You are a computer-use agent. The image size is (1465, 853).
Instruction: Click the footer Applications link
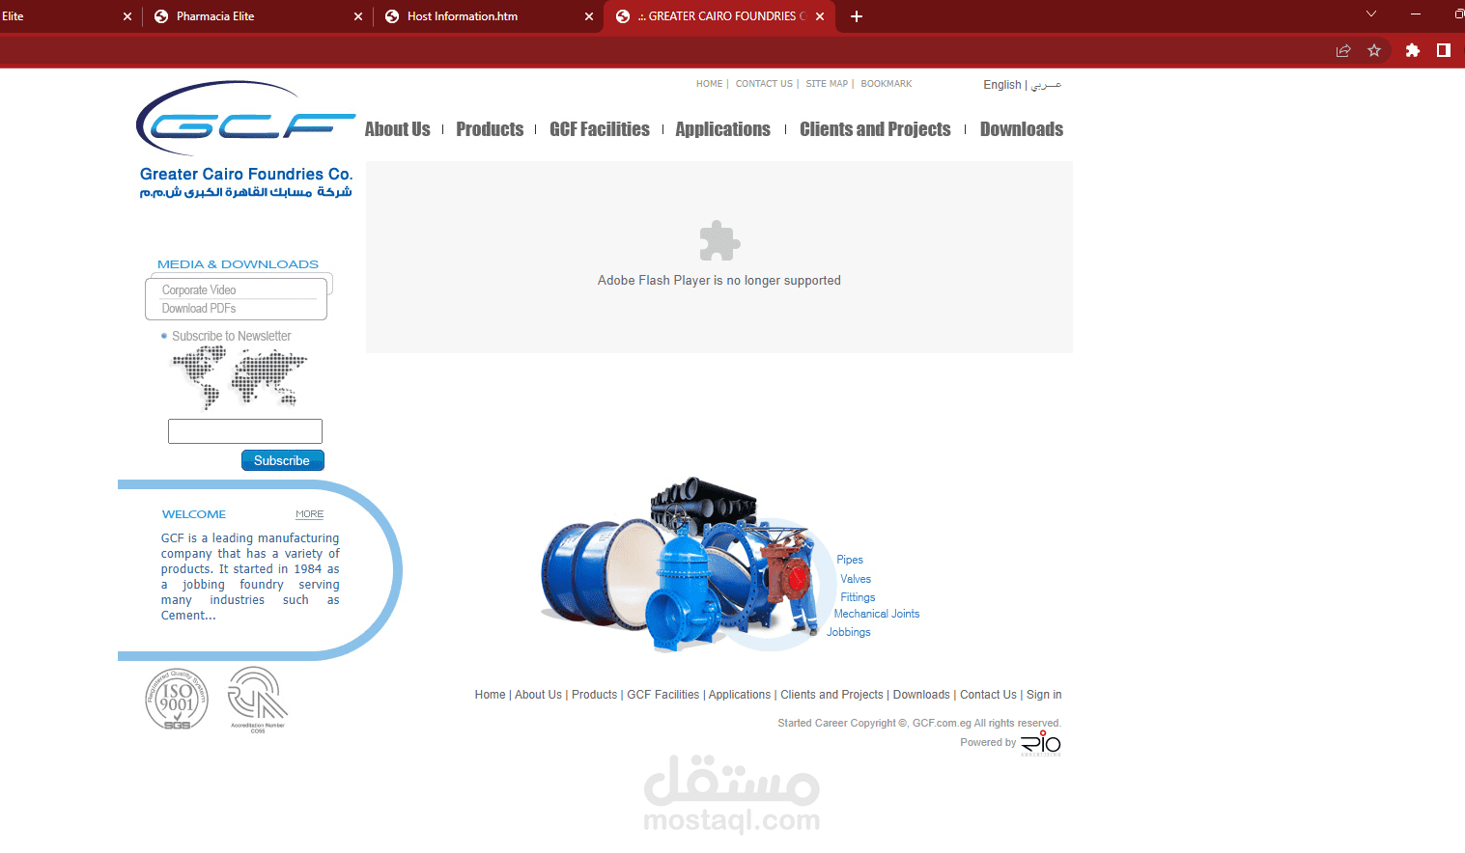740,695
